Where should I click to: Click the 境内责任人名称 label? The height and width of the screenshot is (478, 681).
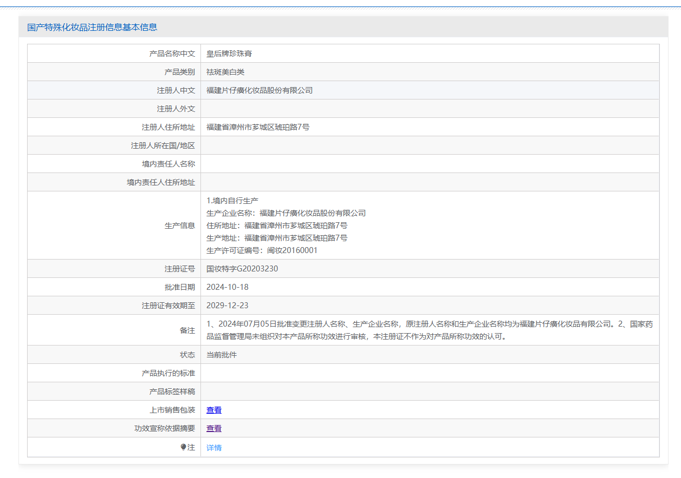tap(165, 164)
